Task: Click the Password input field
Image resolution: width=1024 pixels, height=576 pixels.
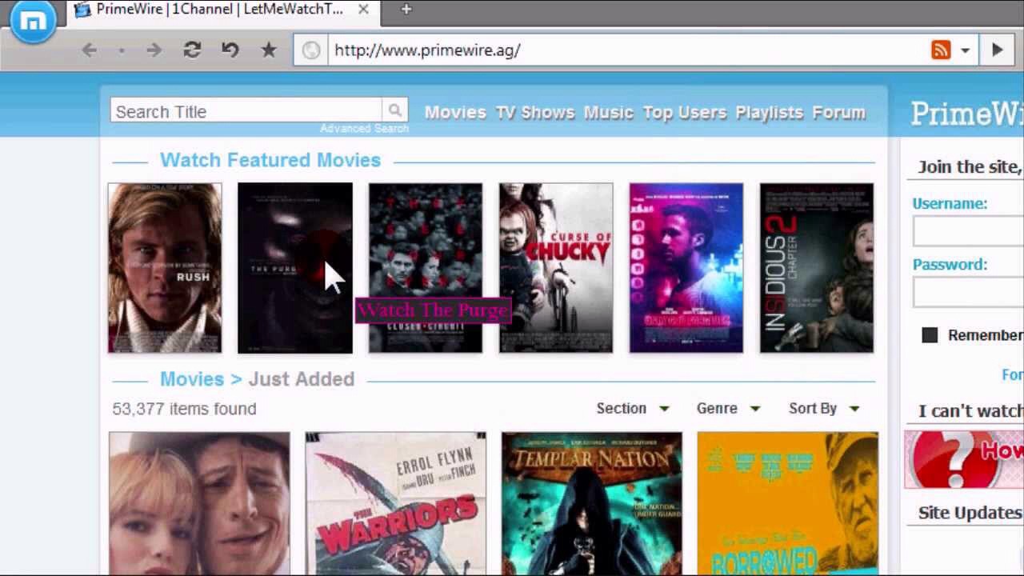Action: click(968, 293)
